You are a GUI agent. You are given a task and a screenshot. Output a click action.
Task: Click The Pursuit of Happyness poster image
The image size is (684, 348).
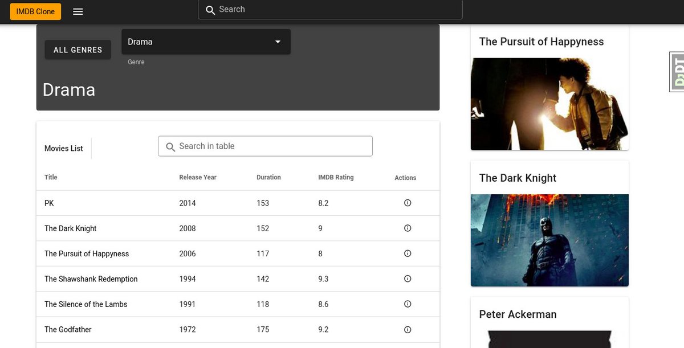pos(549,104)
